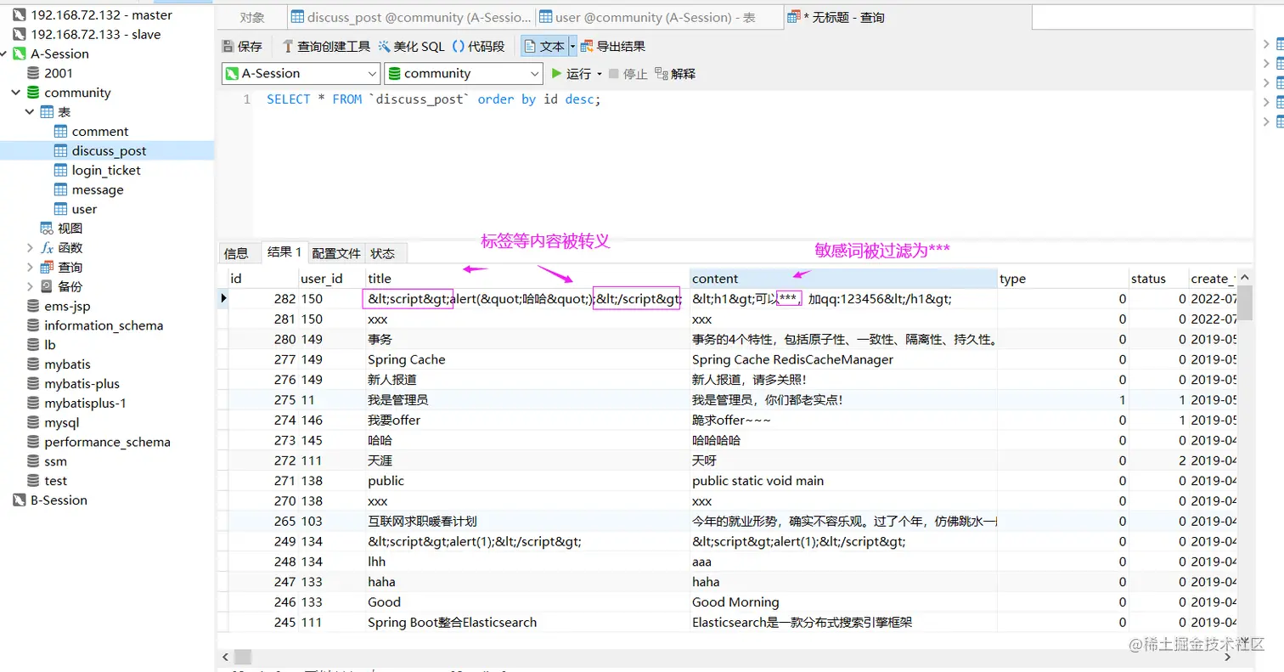Beautify SQL with 美化 SQL
Screen dimensions: 1284x672
pyautogui.click(x=411, y=47)
